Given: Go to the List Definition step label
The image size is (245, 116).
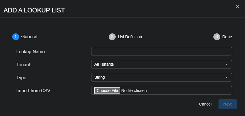Looking at the screenshot, I should pos(130,37).
